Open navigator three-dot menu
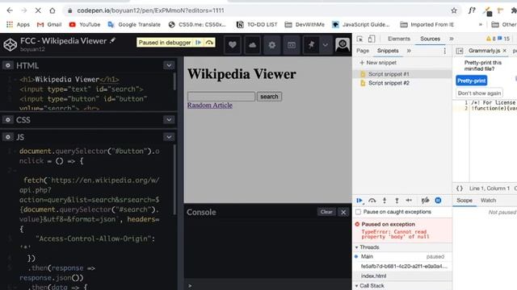The width and height of the screenshot is (517, 290). 444,51
